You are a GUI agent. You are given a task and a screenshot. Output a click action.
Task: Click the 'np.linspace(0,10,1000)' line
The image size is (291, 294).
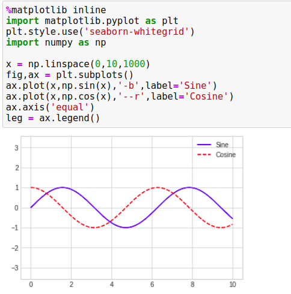coord(78,64)
